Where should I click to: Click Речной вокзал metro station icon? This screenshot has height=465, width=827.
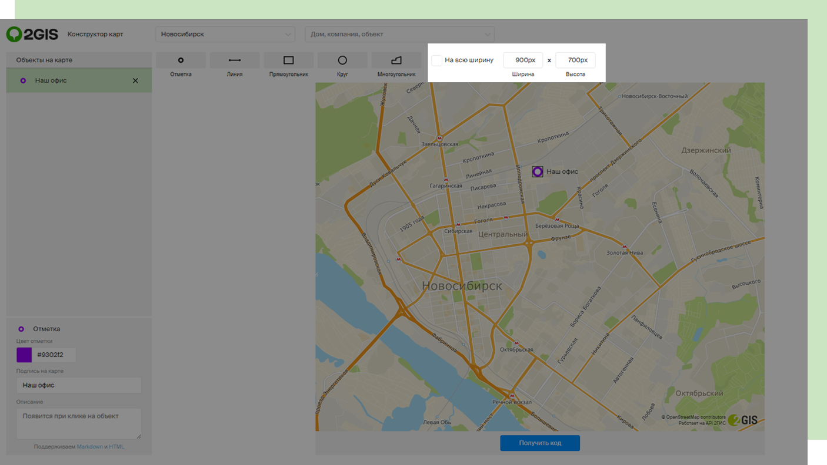[512, 396]
